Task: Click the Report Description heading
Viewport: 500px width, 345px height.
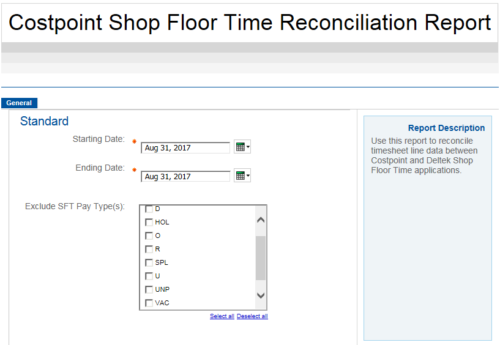Action: pos(446,128)
